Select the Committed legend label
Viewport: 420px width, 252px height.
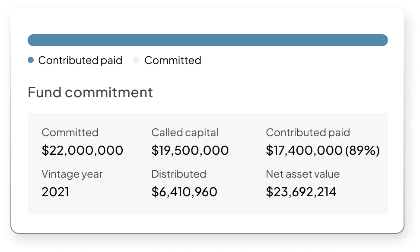coord(173,61)
